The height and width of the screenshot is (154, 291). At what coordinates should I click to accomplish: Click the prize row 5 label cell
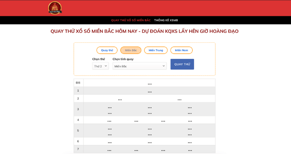78,131
